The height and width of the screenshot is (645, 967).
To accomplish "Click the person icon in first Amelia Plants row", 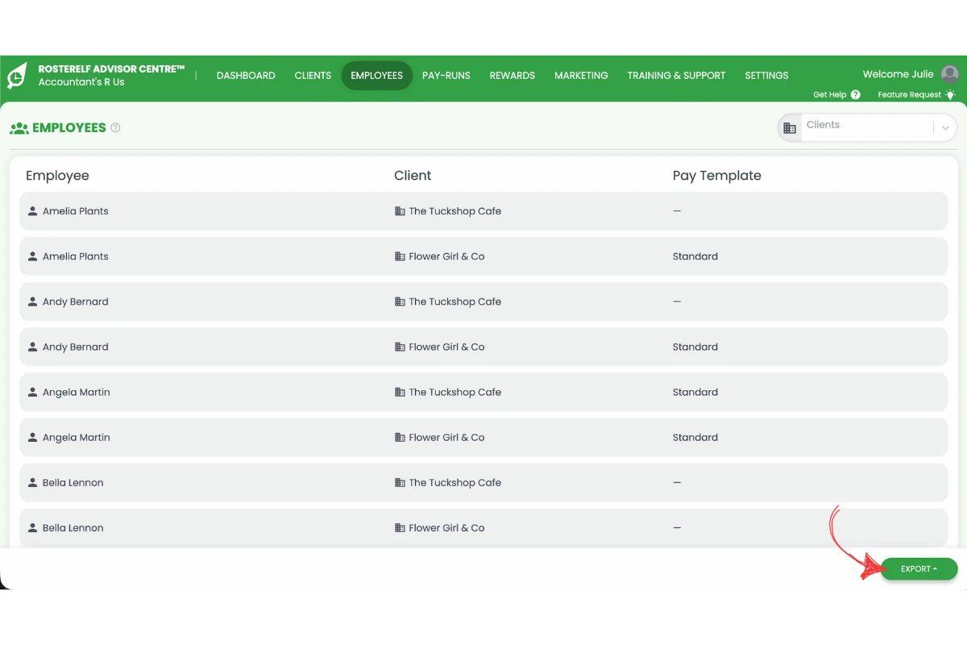I will pos(32,211).
